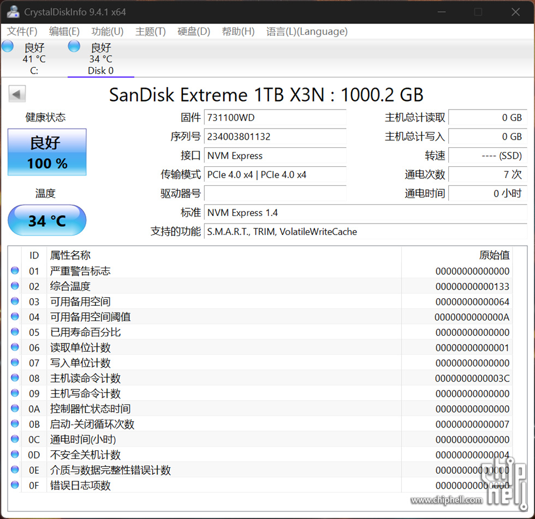Click the transfer mode field PCIe 4.0 x4

pos(275,175)
